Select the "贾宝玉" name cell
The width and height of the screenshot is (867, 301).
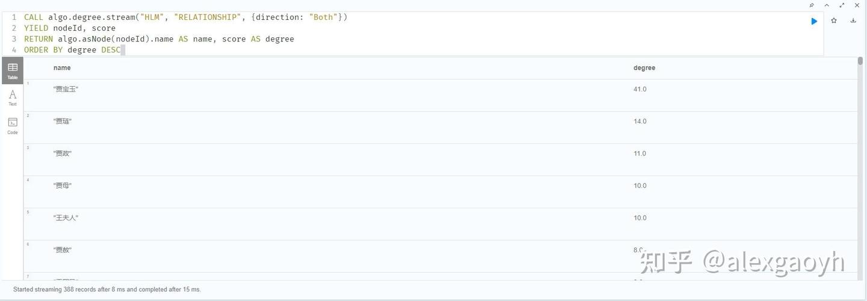tap(66, 89)
